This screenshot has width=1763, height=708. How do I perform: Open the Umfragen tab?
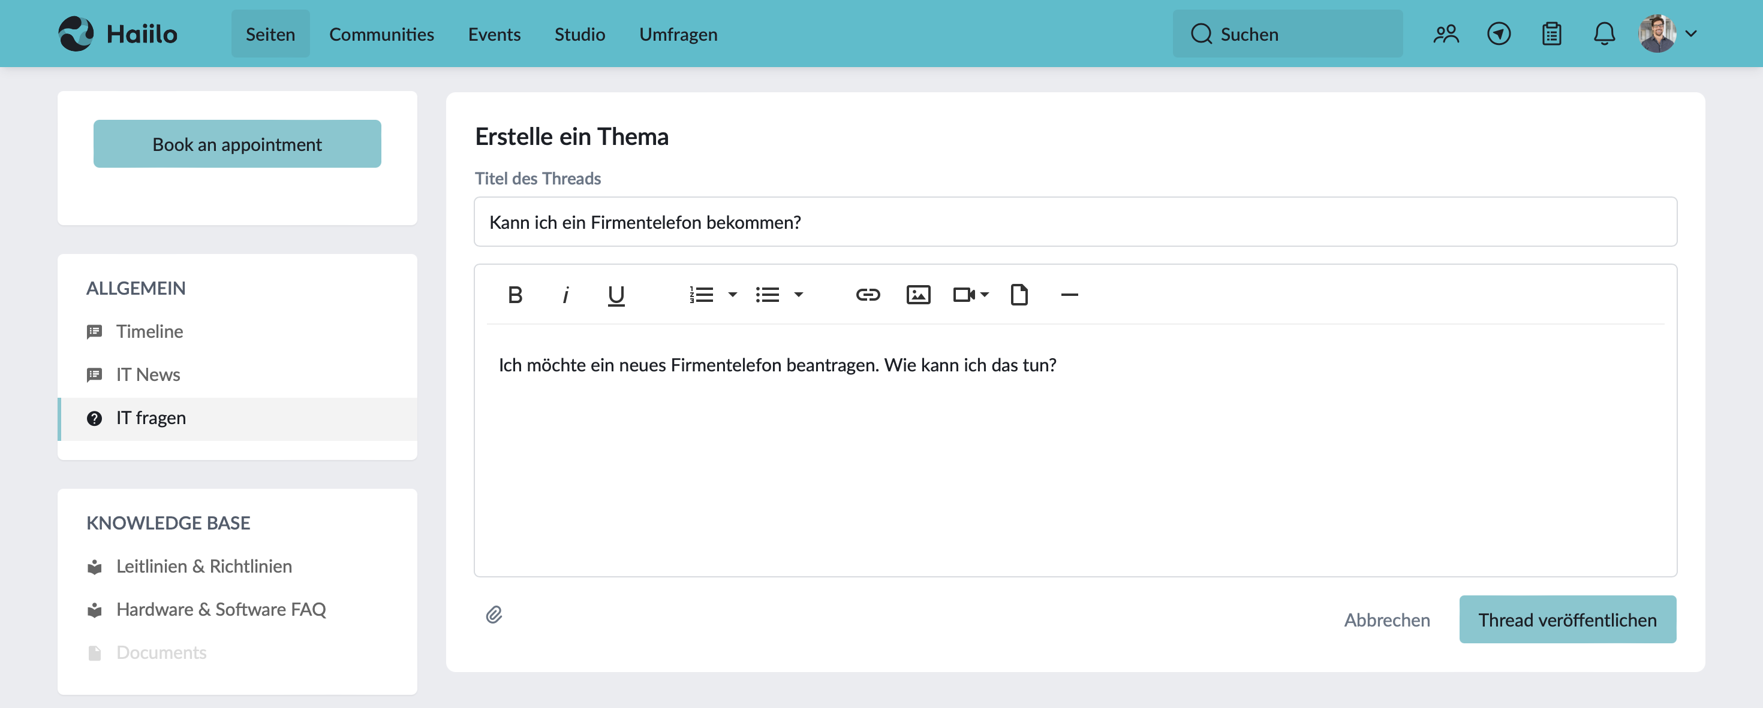678,34
